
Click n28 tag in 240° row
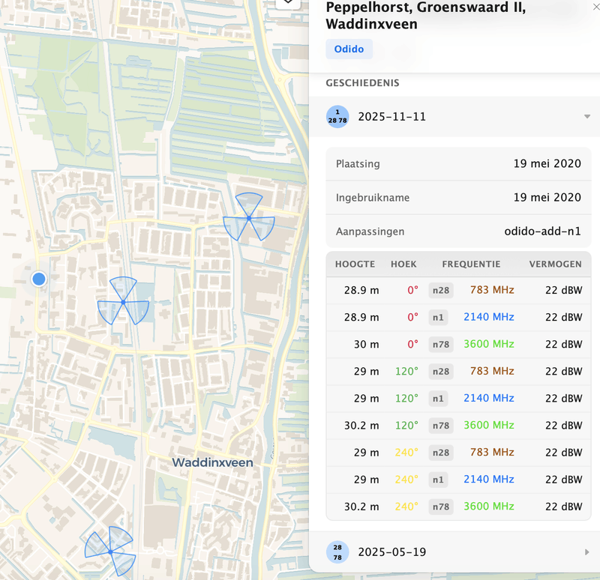pyautogui.click(x=441, y=453)
